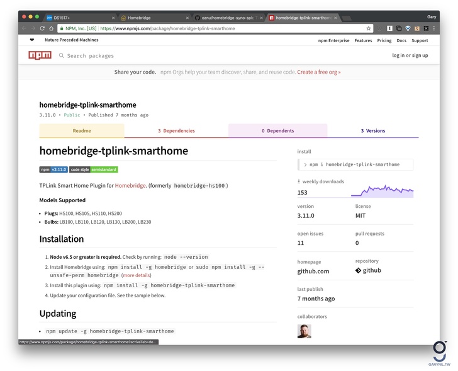Switch to the Homebridge browser tab
Image resolution: width=458 pixels, height=371 pixels.
[x=154, y=18]
